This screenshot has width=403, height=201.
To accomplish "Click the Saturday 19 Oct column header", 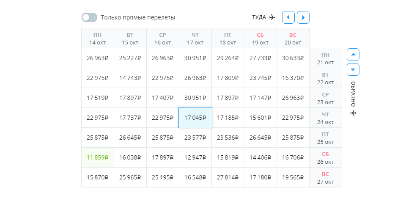I will point(260,39).
